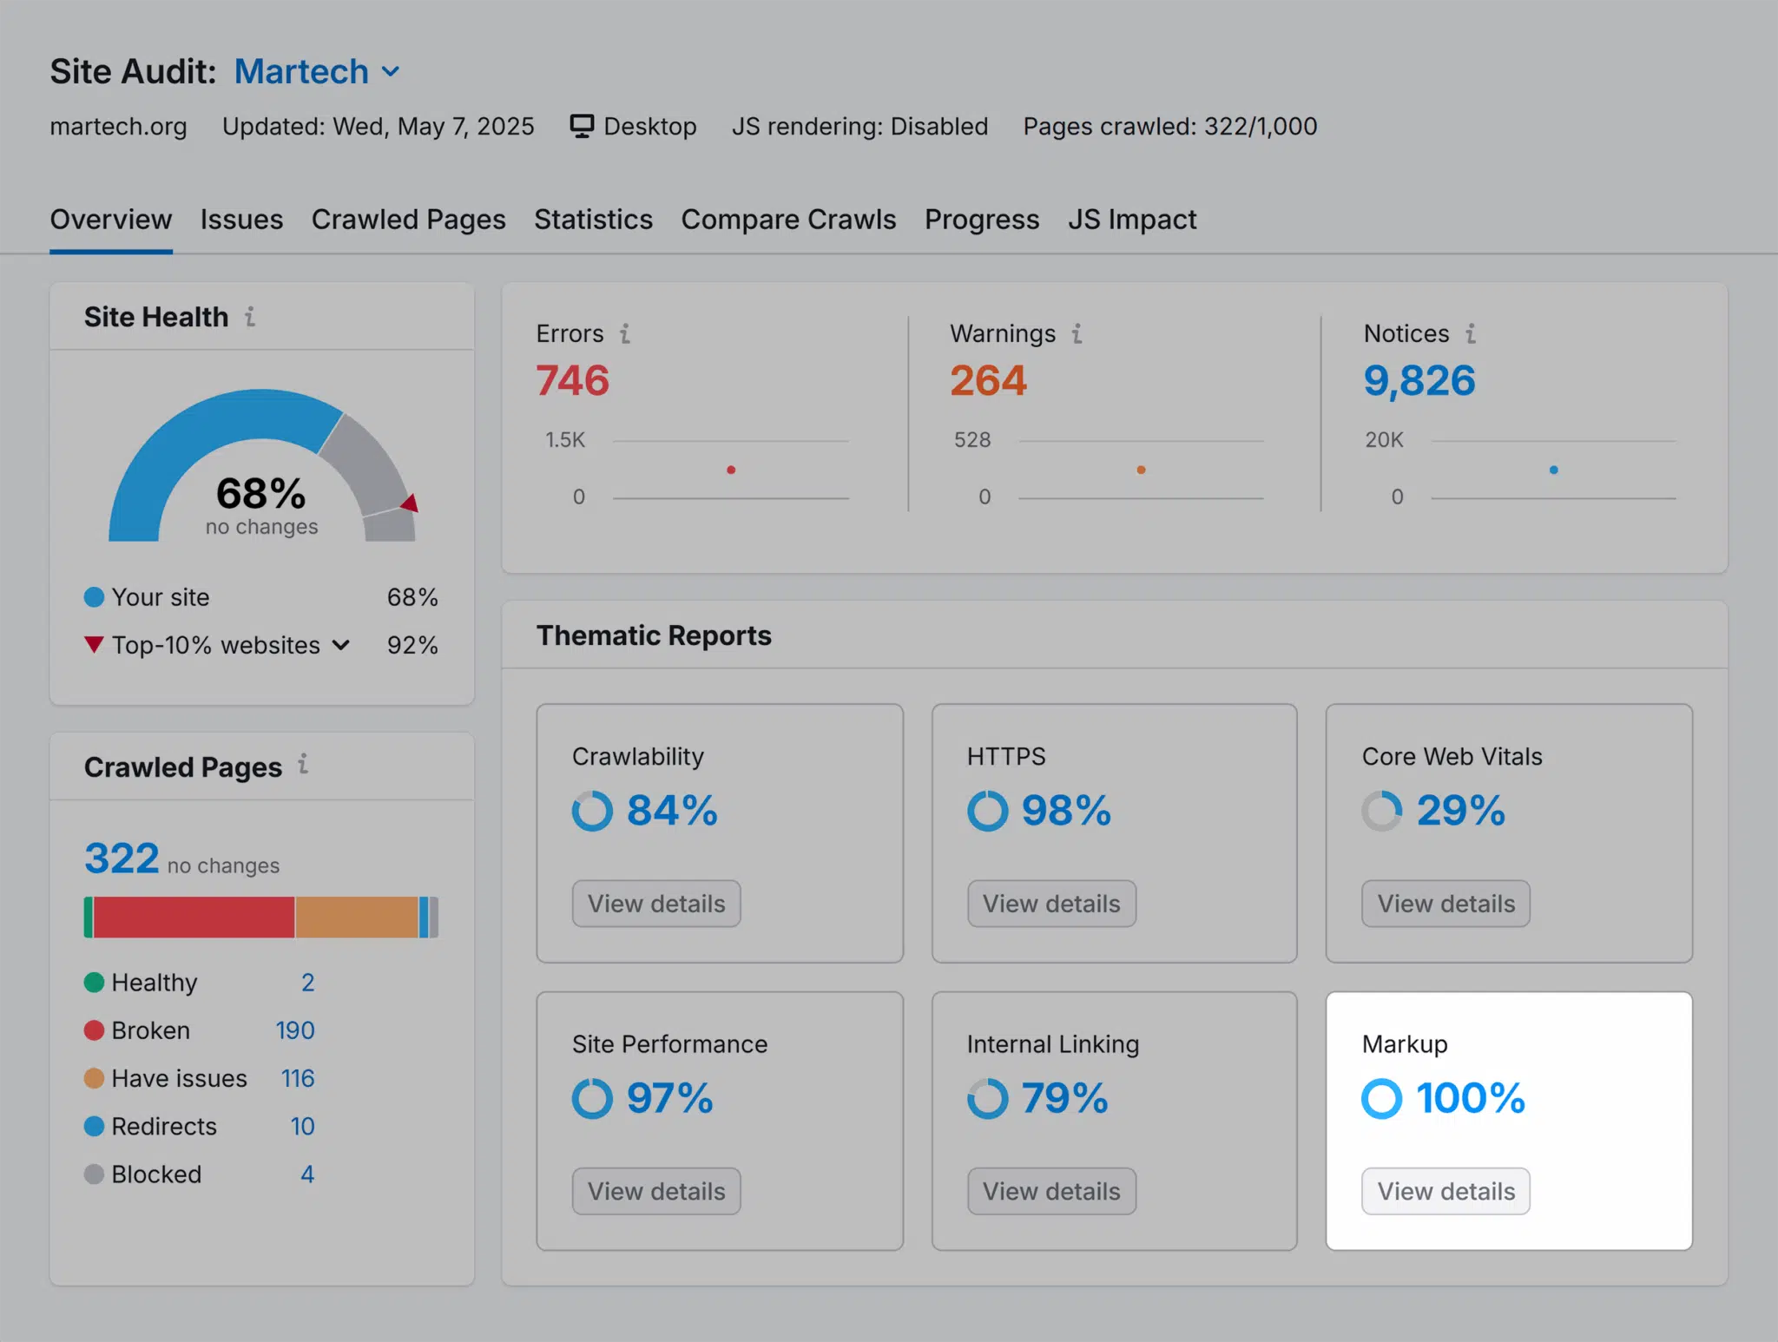This screenshot has width=1778, height=1342.
Task: Click the red data point on Errors chart
Action: (x=731, y=470)
